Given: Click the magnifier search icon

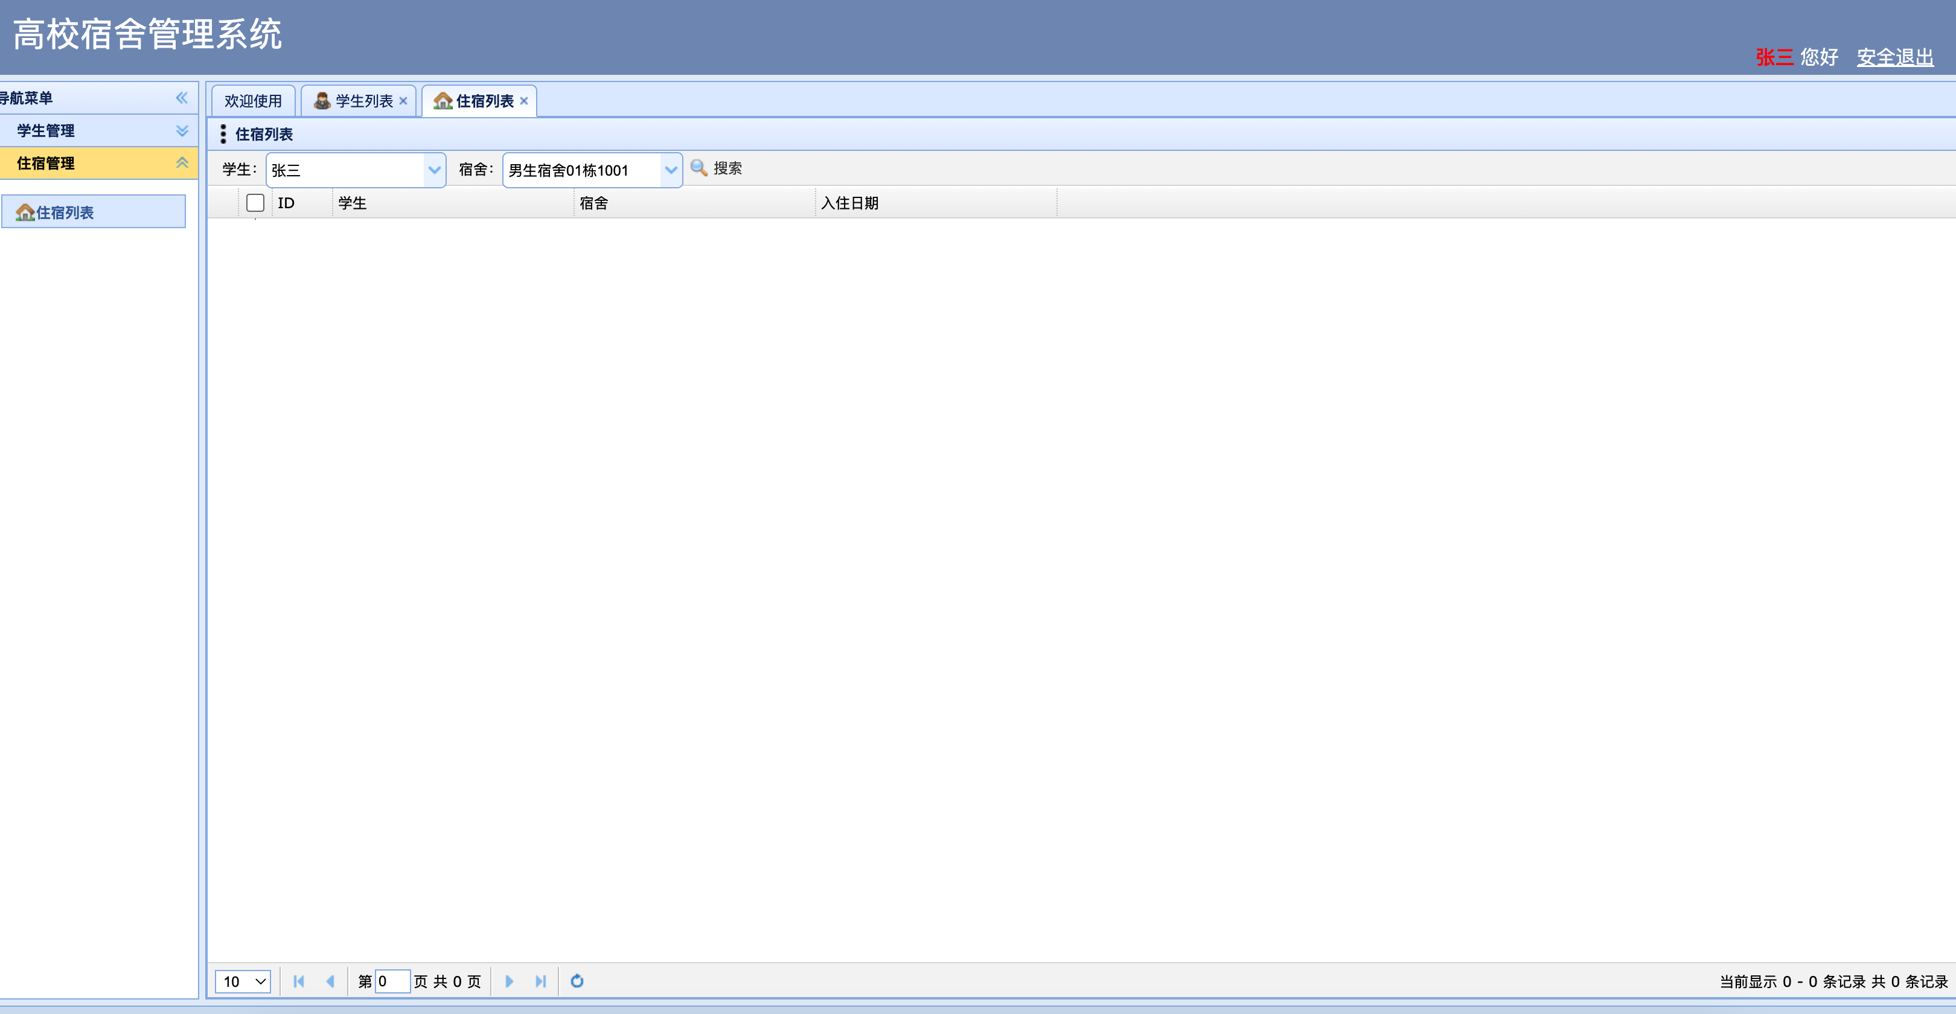Looking at the screenshot, I should 698,168.
